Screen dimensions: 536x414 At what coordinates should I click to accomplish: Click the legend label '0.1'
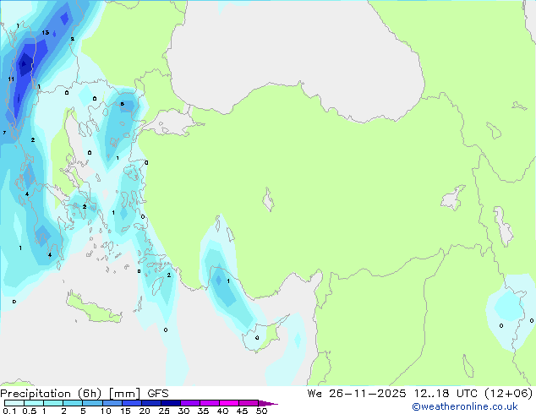coord(9,411)
